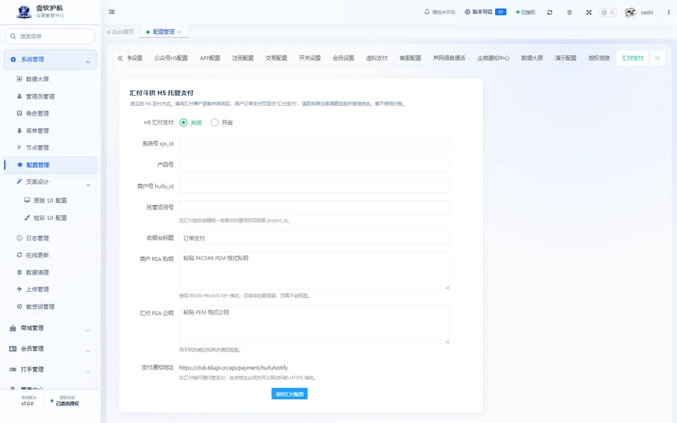Expand the 会员管理 menu group
The image size is (677, 423).
[x=50, y=349]
